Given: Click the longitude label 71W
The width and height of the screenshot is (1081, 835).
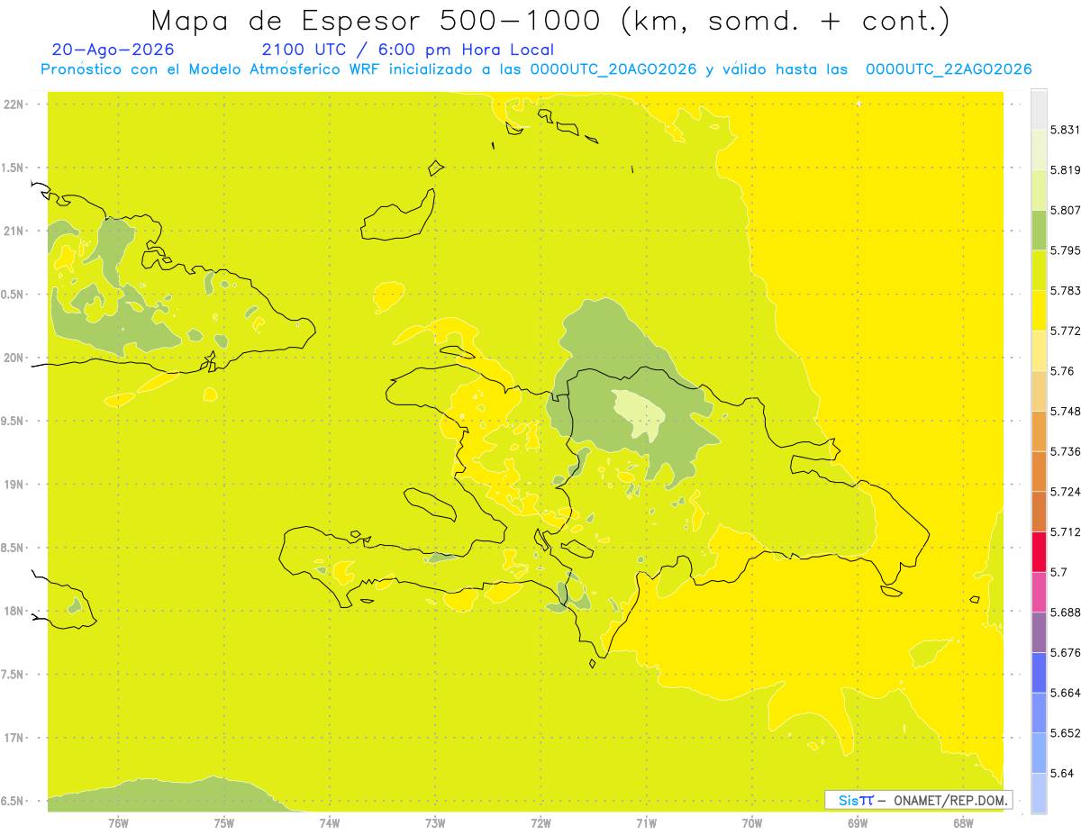Looking at the screenshot, I should click(646, 822).
